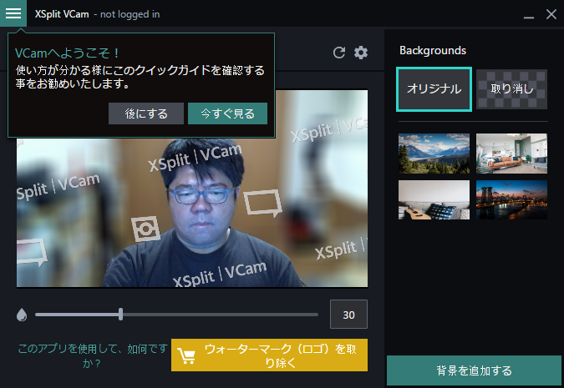
Task: Click the refresh camera icon
Action: pyautogui.click(x=339, y=53)
